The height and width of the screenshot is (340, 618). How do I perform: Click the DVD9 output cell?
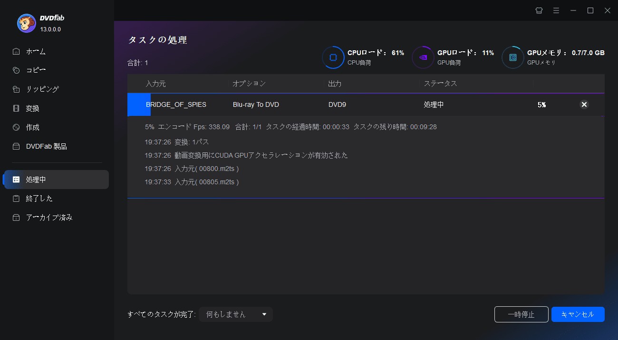337,104
